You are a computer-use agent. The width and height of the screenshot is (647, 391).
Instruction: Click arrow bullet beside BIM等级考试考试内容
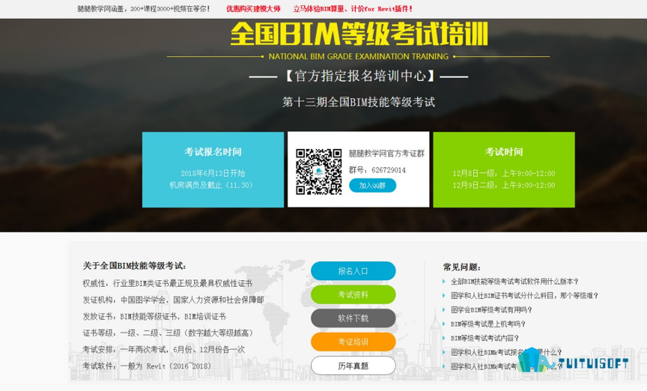point(444,338)
